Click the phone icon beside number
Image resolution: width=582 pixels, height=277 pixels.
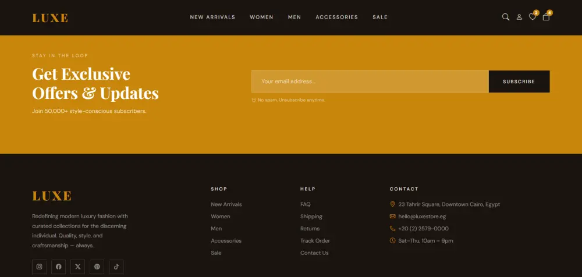point(392,228)
